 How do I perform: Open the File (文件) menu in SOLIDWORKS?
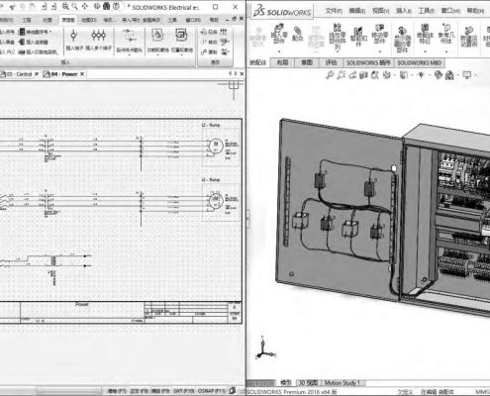[x=334, y=11]
